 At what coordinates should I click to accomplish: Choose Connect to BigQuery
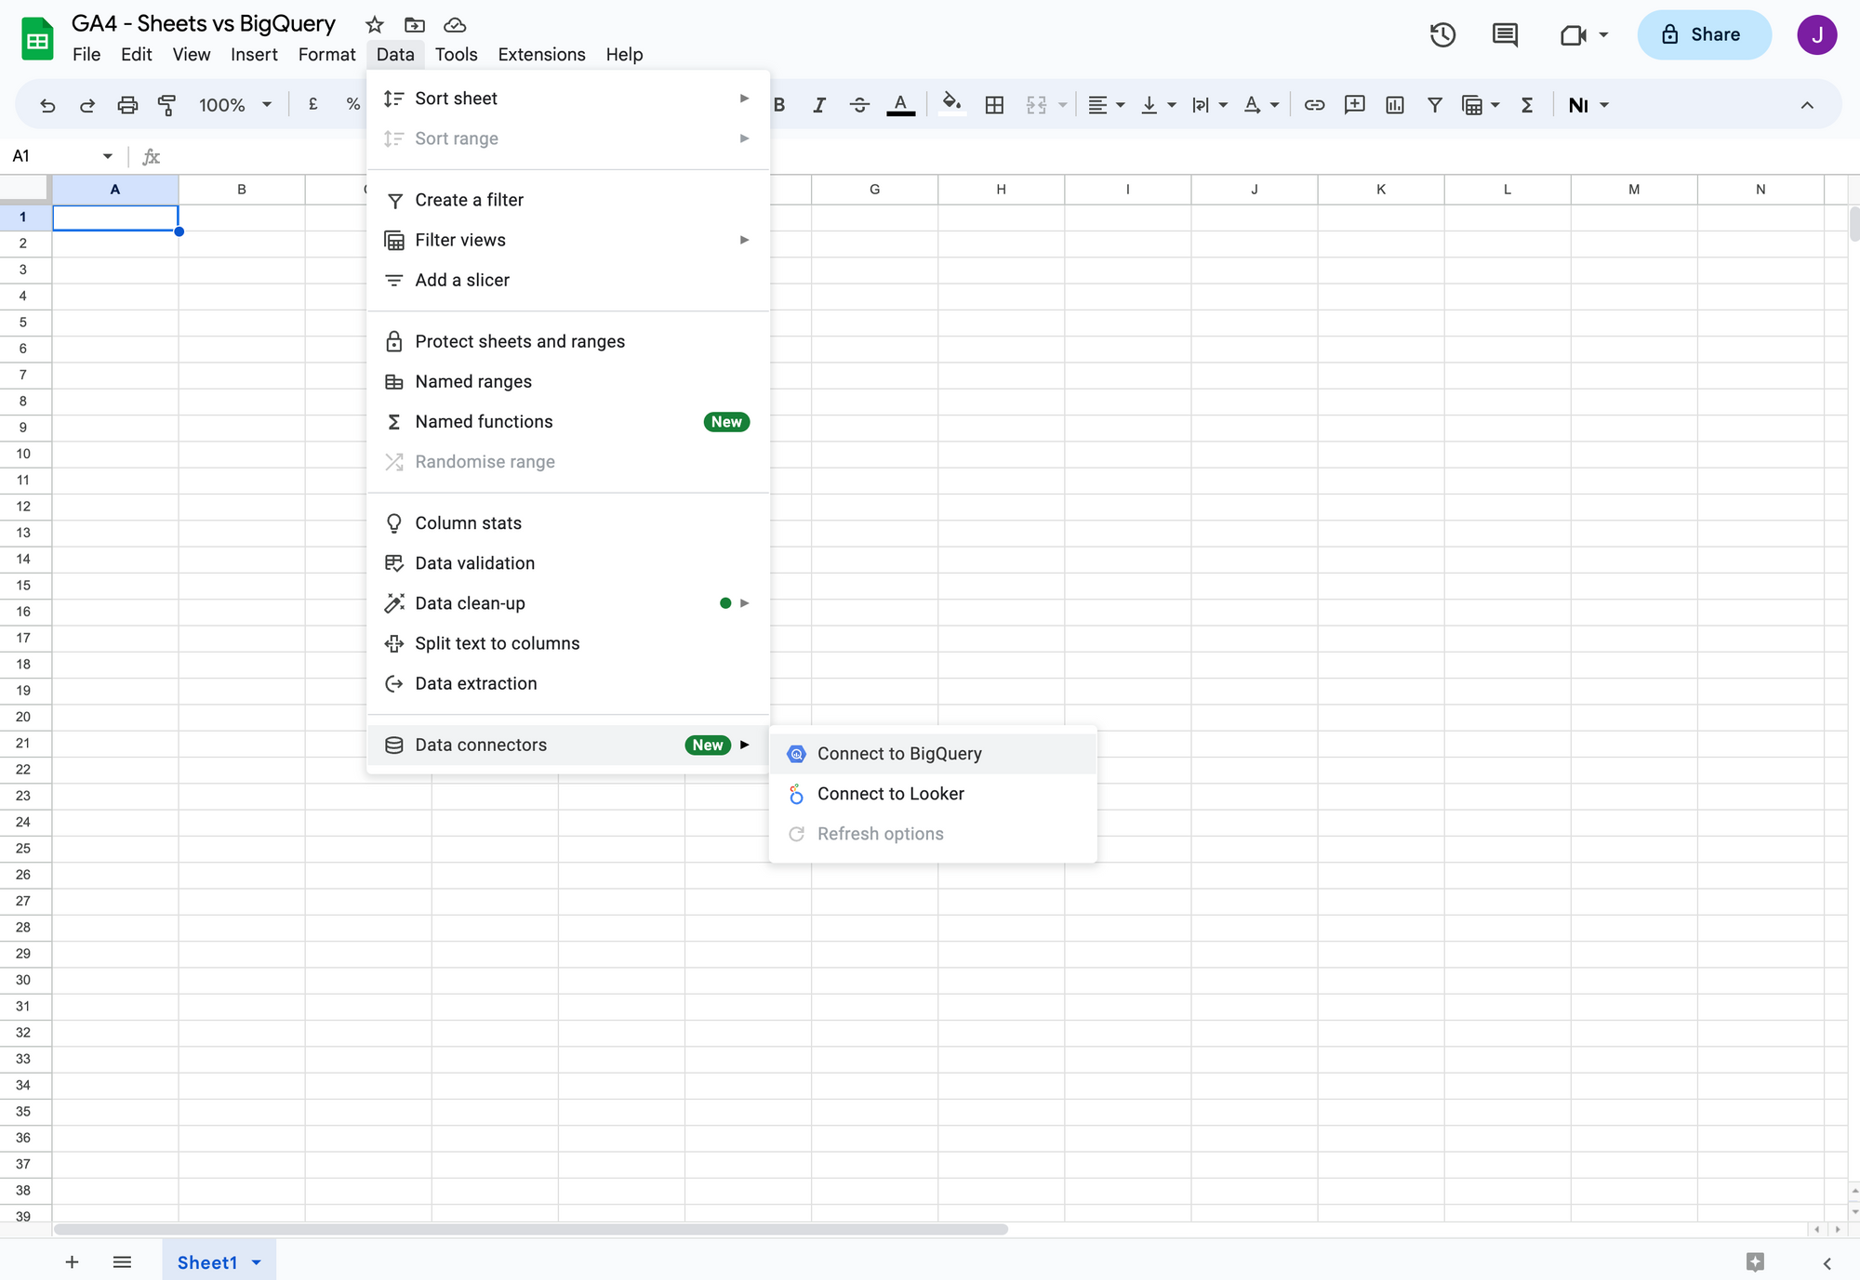933,754
